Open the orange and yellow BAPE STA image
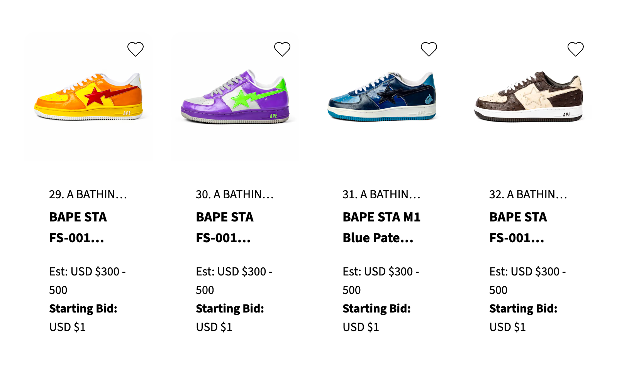This screenshot has width=617, height=370. click(x=89, y=96)
